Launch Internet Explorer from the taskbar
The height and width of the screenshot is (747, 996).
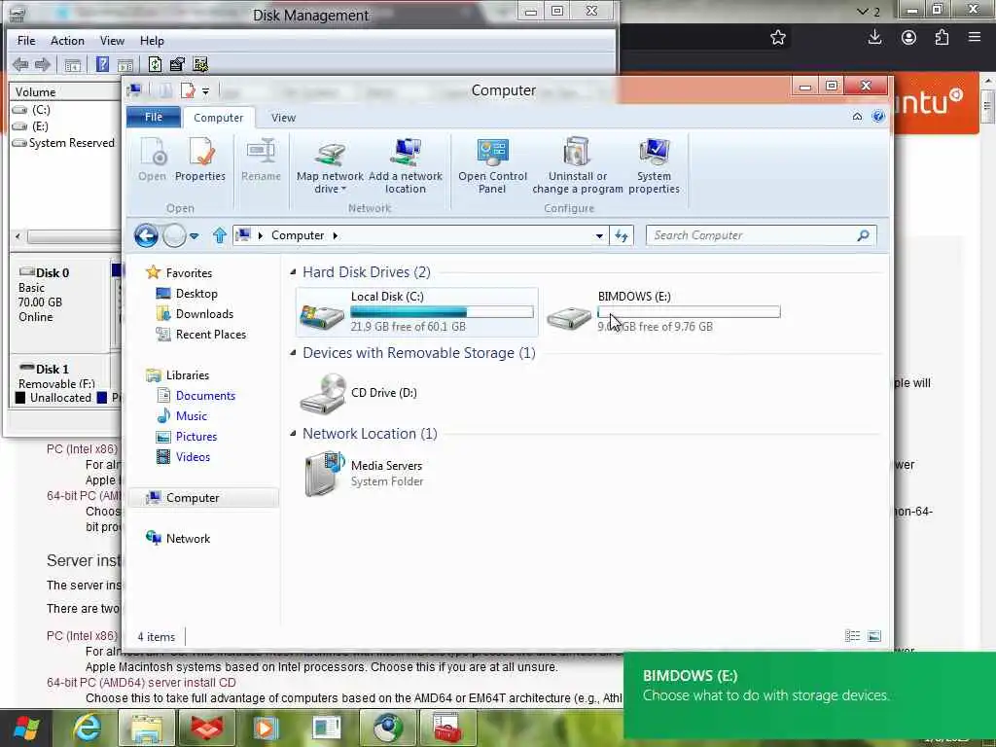point(87,729)
